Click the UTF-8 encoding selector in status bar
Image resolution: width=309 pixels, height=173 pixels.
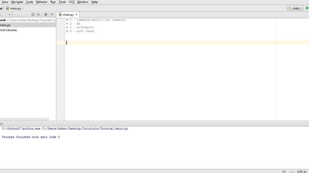pyautogui.click(x=302, y=172)
